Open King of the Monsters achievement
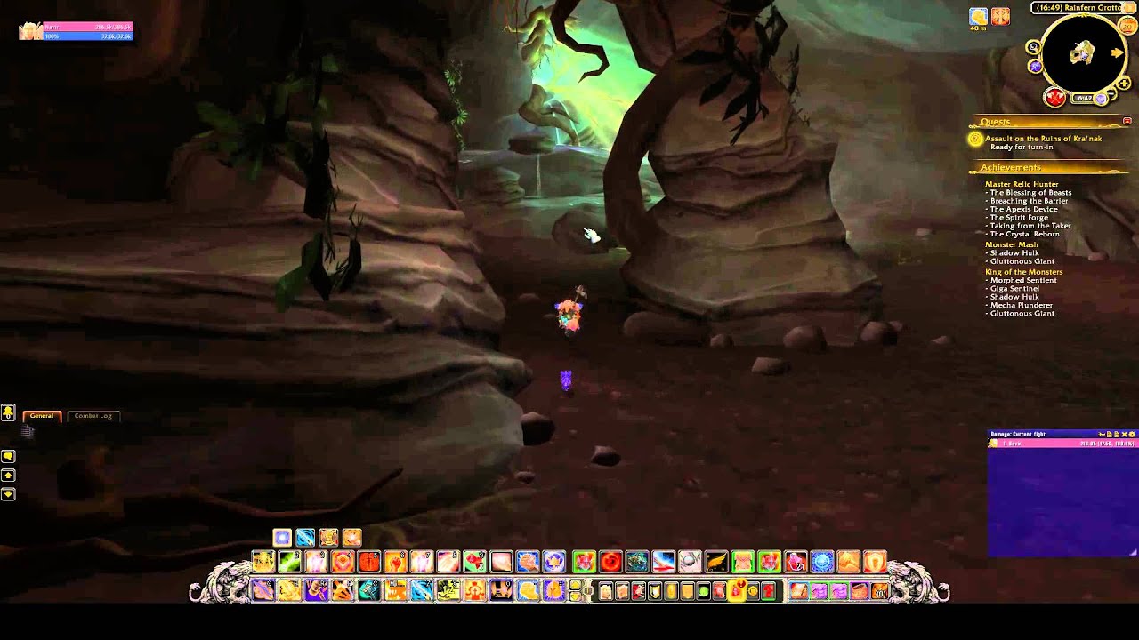1139x640 pixels. [1023, 272]
